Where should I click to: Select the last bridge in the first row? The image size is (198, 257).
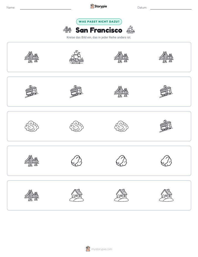tap(166, 57)
